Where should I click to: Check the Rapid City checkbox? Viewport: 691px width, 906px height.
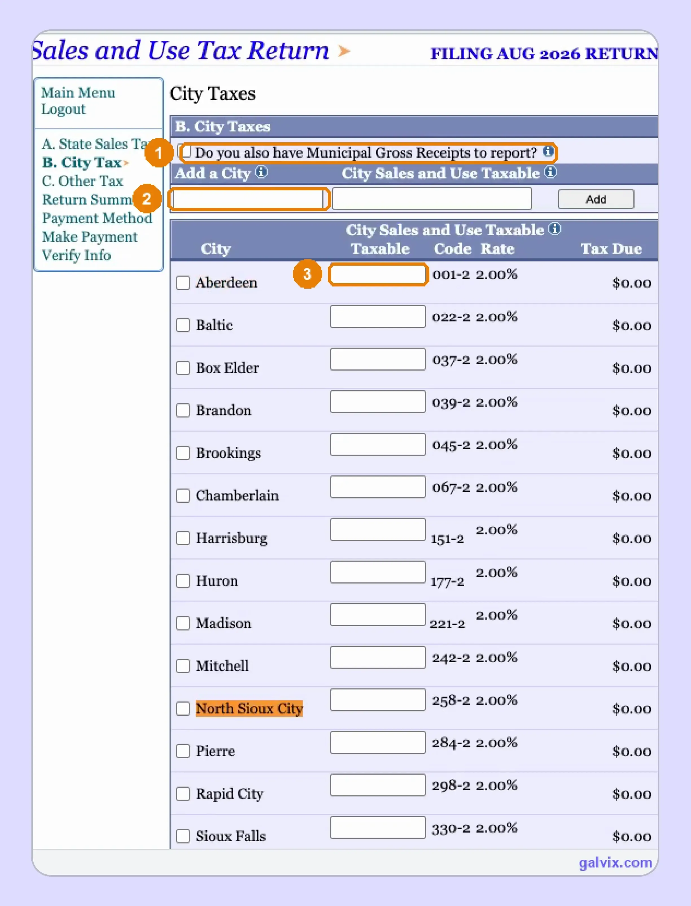point(183,794)
